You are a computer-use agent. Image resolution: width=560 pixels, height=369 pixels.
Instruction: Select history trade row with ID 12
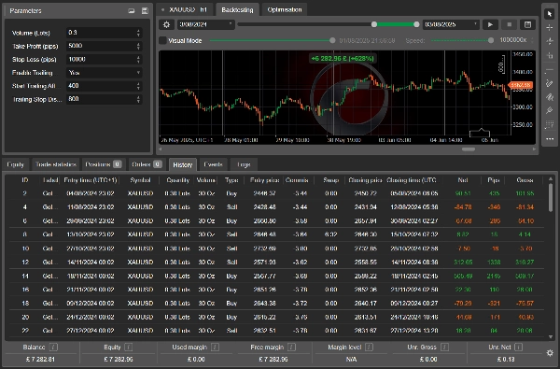click(277, 263)
